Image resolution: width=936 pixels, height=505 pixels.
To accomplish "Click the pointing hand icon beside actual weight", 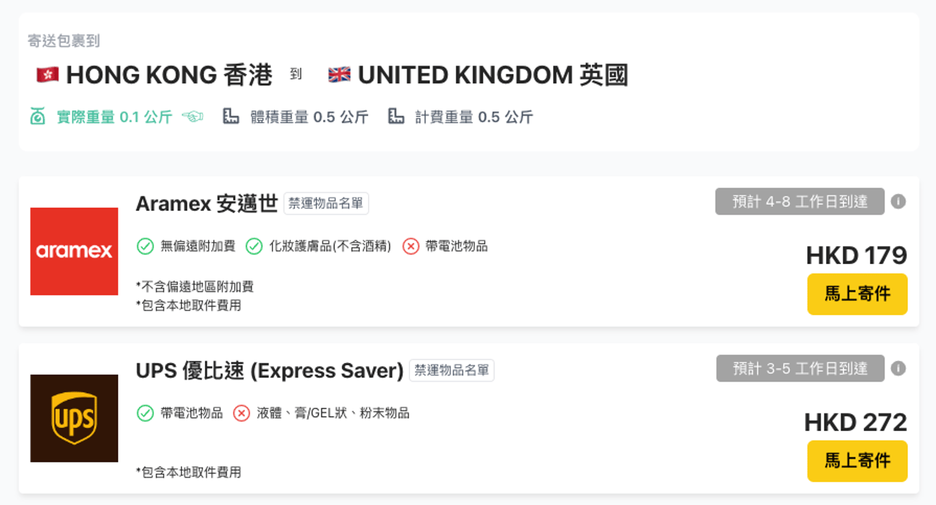I will click(x=192, y=117).
